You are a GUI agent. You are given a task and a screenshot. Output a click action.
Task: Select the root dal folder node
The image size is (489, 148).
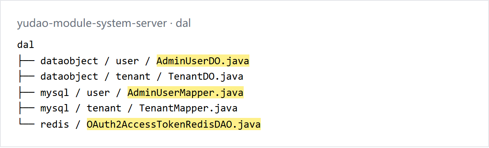click(26, 45)
